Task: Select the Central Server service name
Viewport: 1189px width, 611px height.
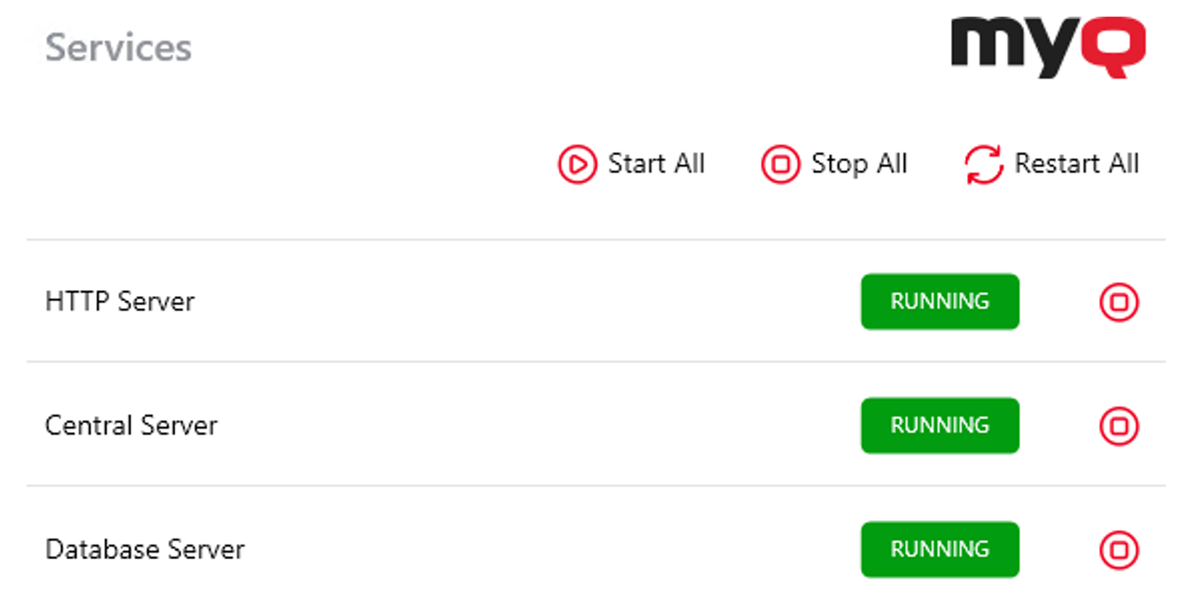Action: (x=131, y=425)
